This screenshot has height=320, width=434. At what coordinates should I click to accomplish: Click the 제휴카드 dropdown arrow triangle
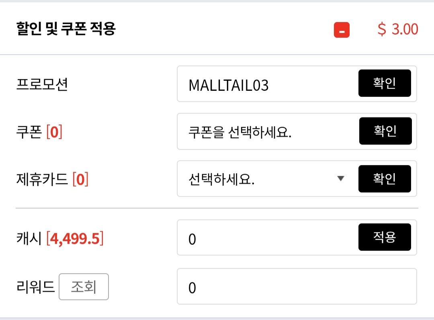pyautogui.click(x=341, y=178)
